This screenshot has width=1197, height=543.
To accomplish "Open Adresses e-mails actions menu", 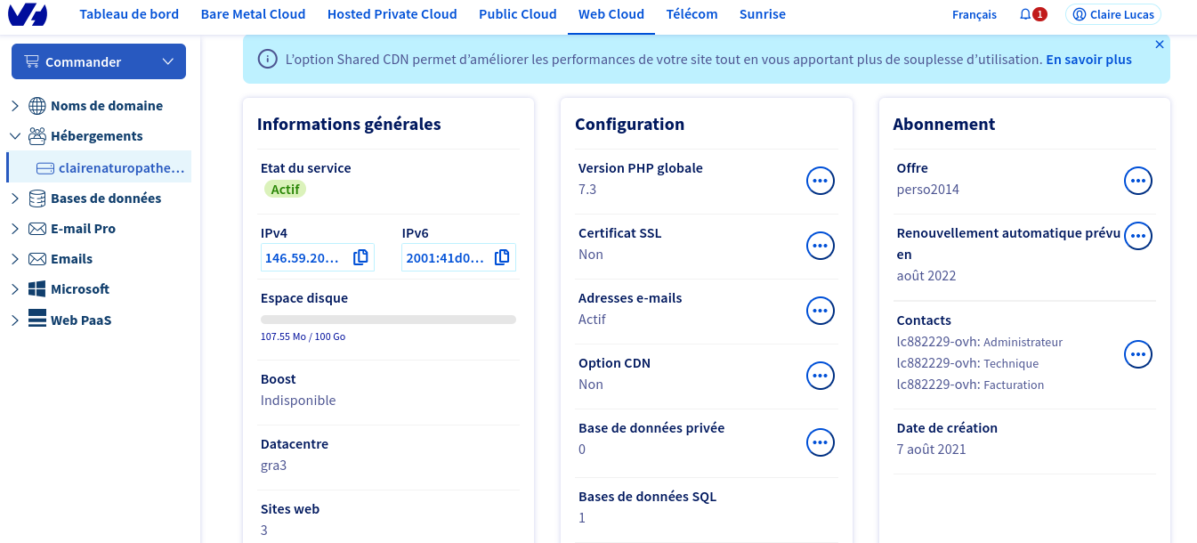I will tap(820, 311).
